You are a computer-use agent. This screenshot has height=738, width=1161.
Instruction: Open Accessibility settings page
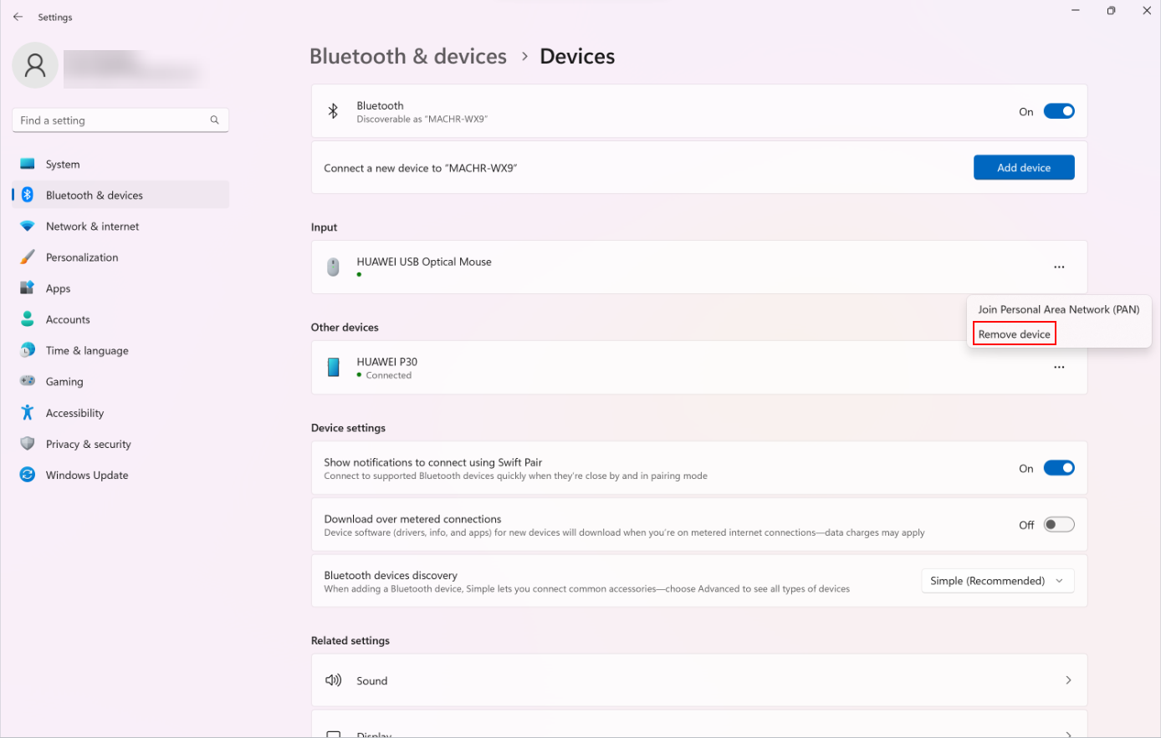(120, 413)
